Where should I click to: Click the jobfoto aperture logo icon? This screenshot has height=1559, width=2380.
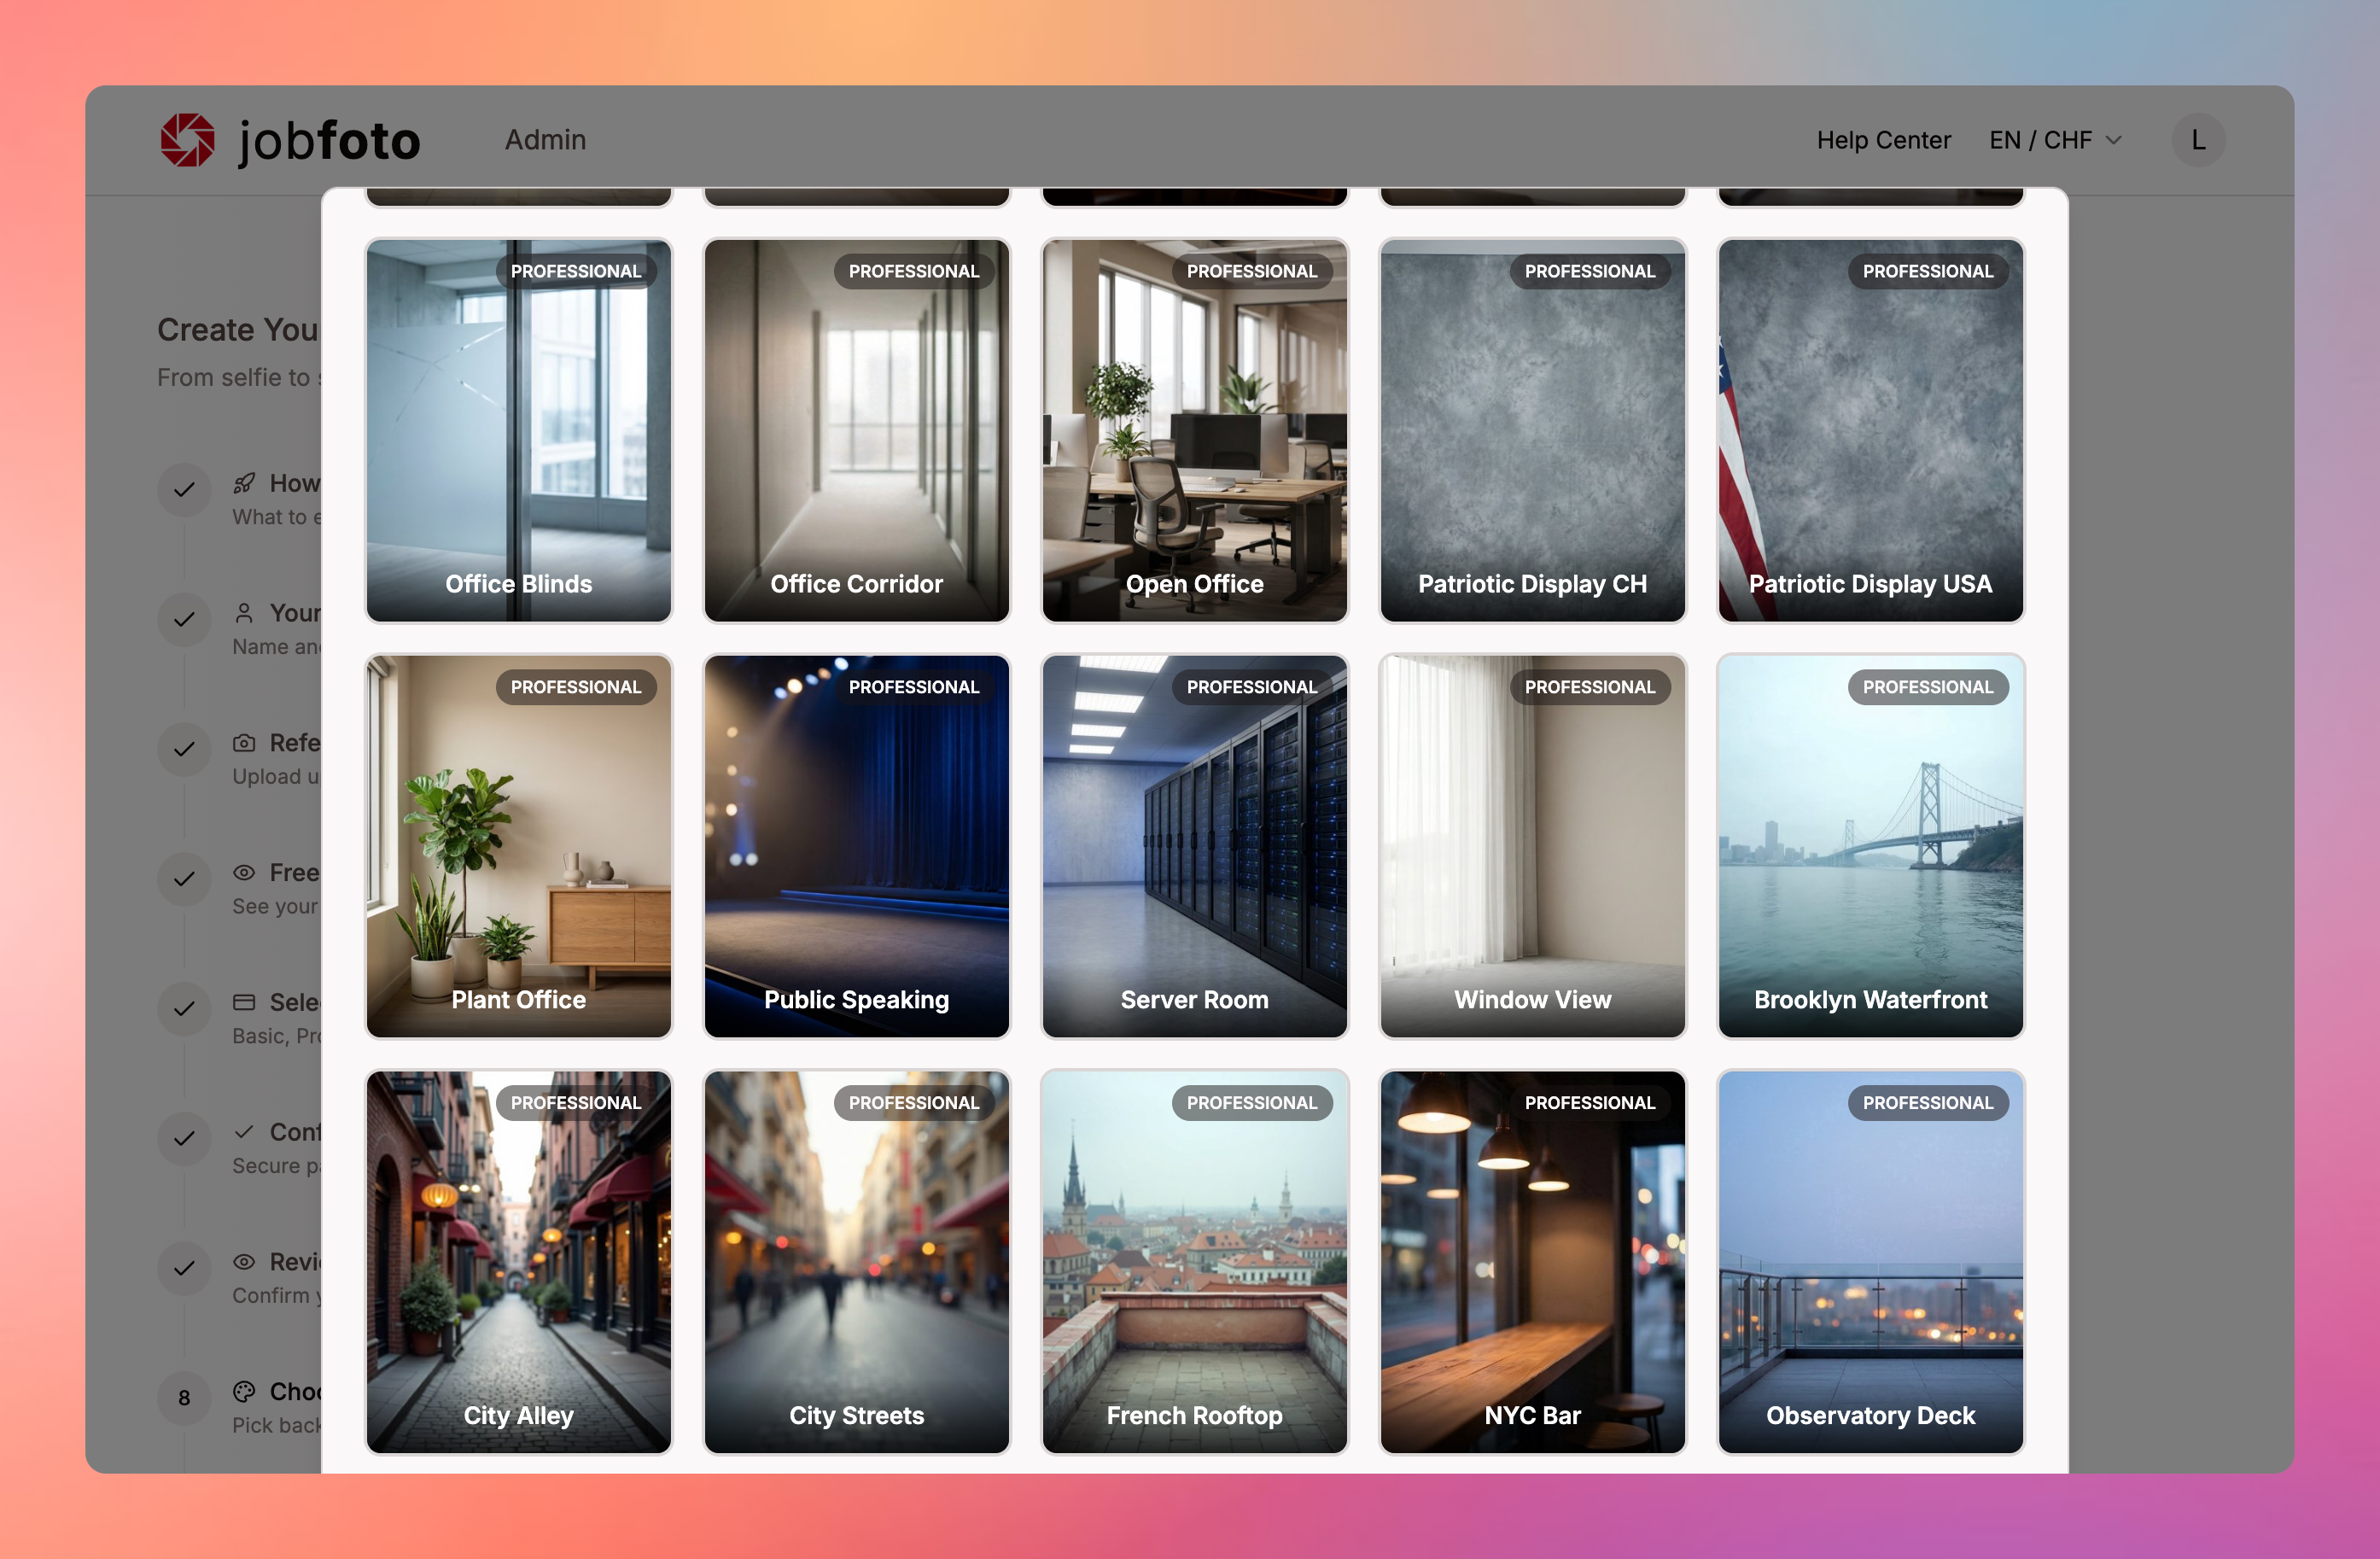pos(187,140)
